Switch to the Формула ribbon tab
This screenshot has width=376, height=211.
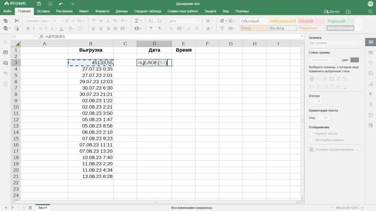(x=102, y=11)
